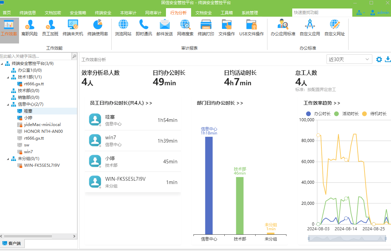Open the 自定义应用 compass icon

[x=310, y=28]
